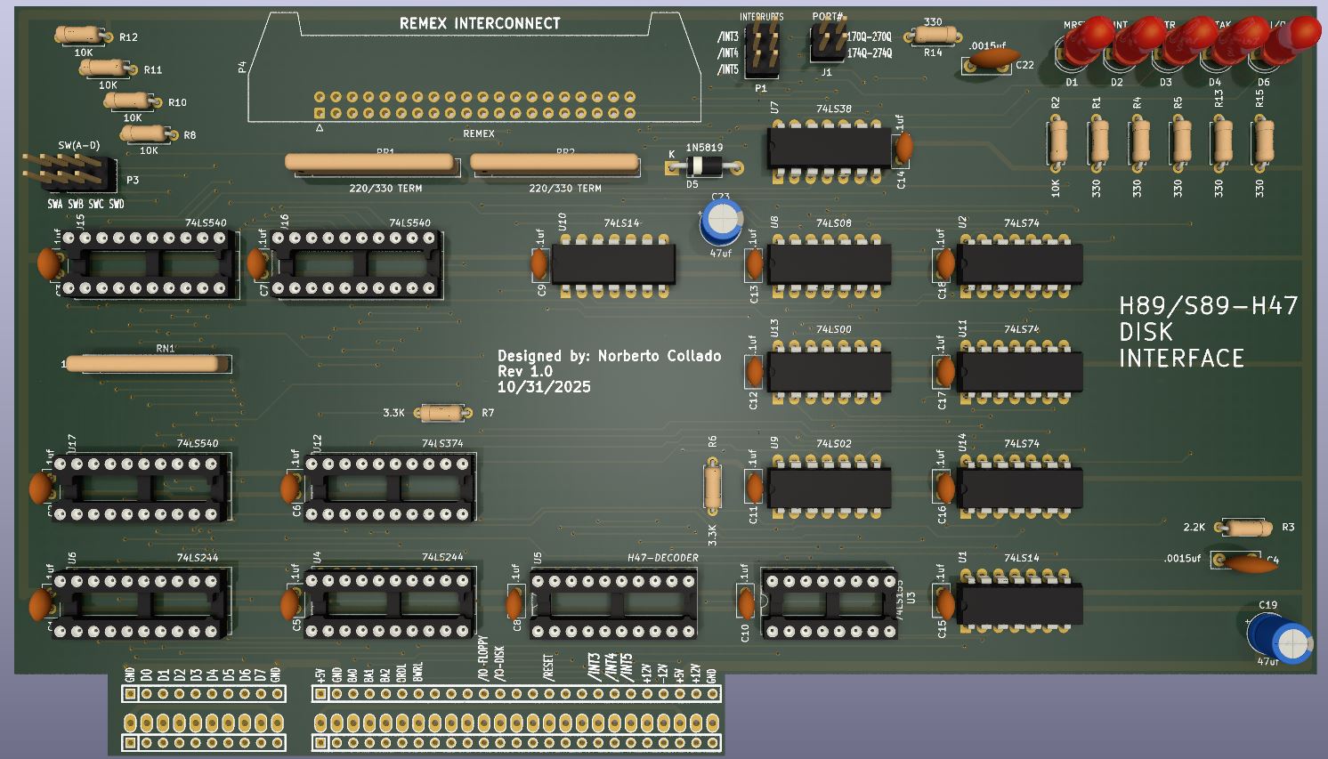Click the 'Designed by: Norberto Collado' text
The width and height of the screenshot is (1328, 759).
609,356
